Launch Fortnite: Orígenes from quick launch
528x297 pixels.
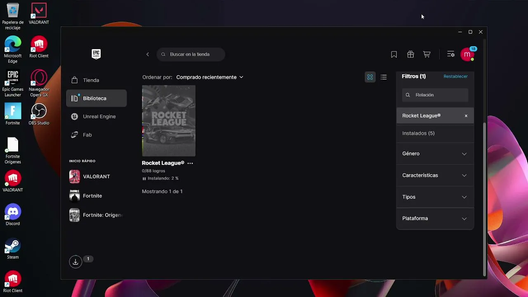point(97,215)
